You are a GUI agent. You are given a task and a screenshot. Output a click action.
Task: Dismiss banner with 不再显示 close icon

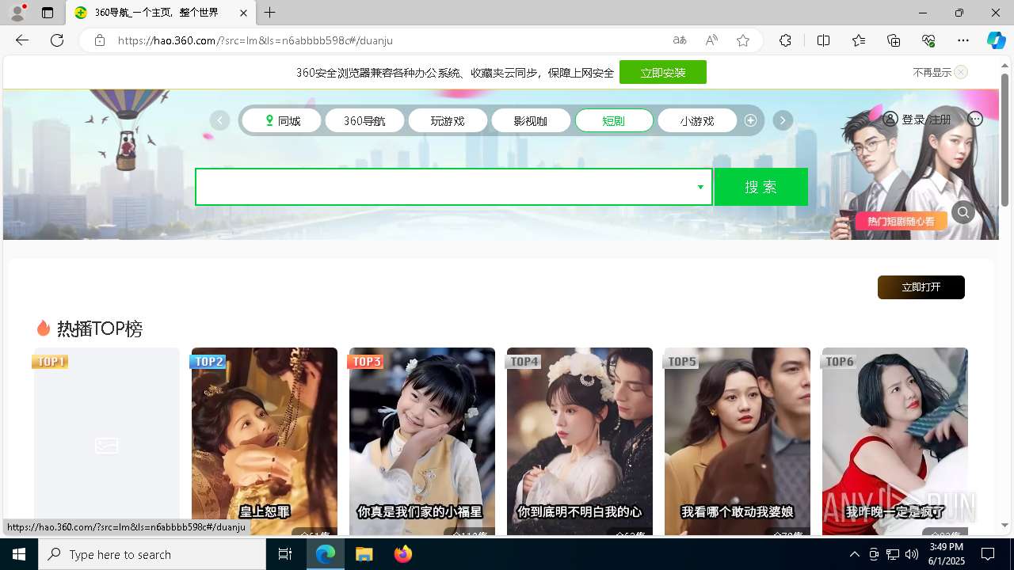pyautogui.click(x=961, y=72)
